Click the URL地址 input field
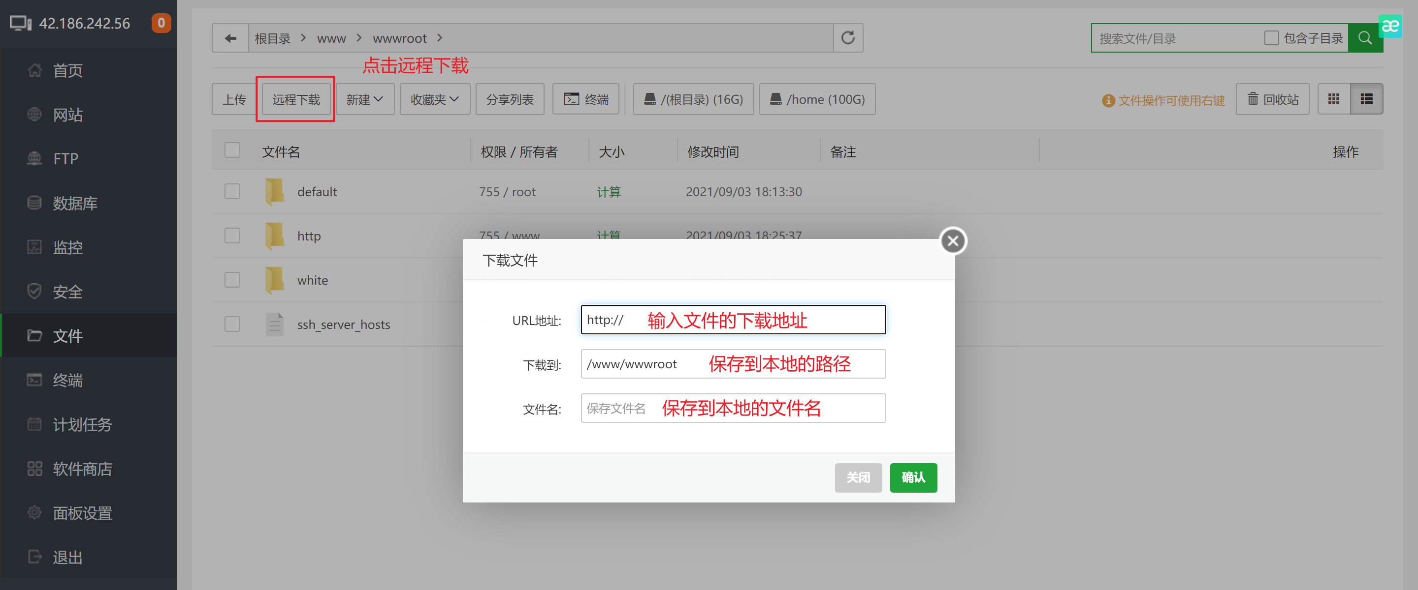The height and width of the screenshot is (590, 1418). [x=733, y=320]
